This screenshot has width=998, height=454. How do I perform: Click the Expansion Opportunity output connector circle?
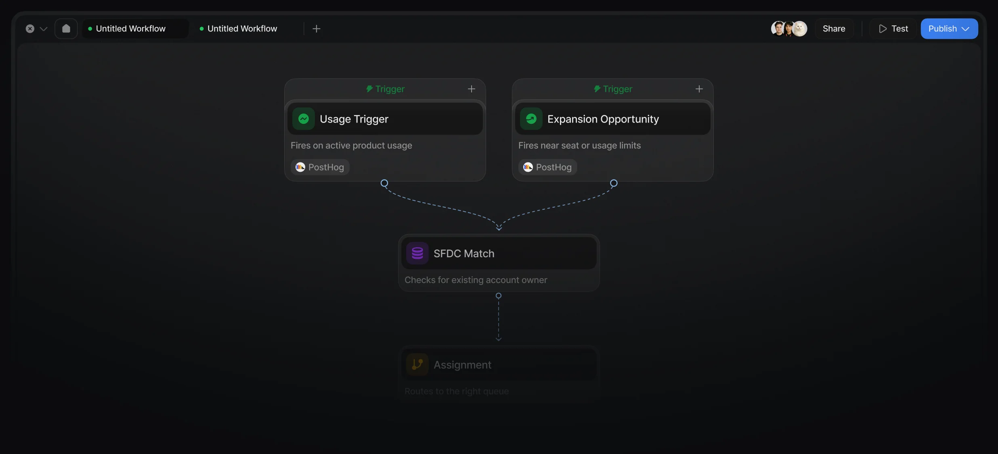(x=614, y=183)
